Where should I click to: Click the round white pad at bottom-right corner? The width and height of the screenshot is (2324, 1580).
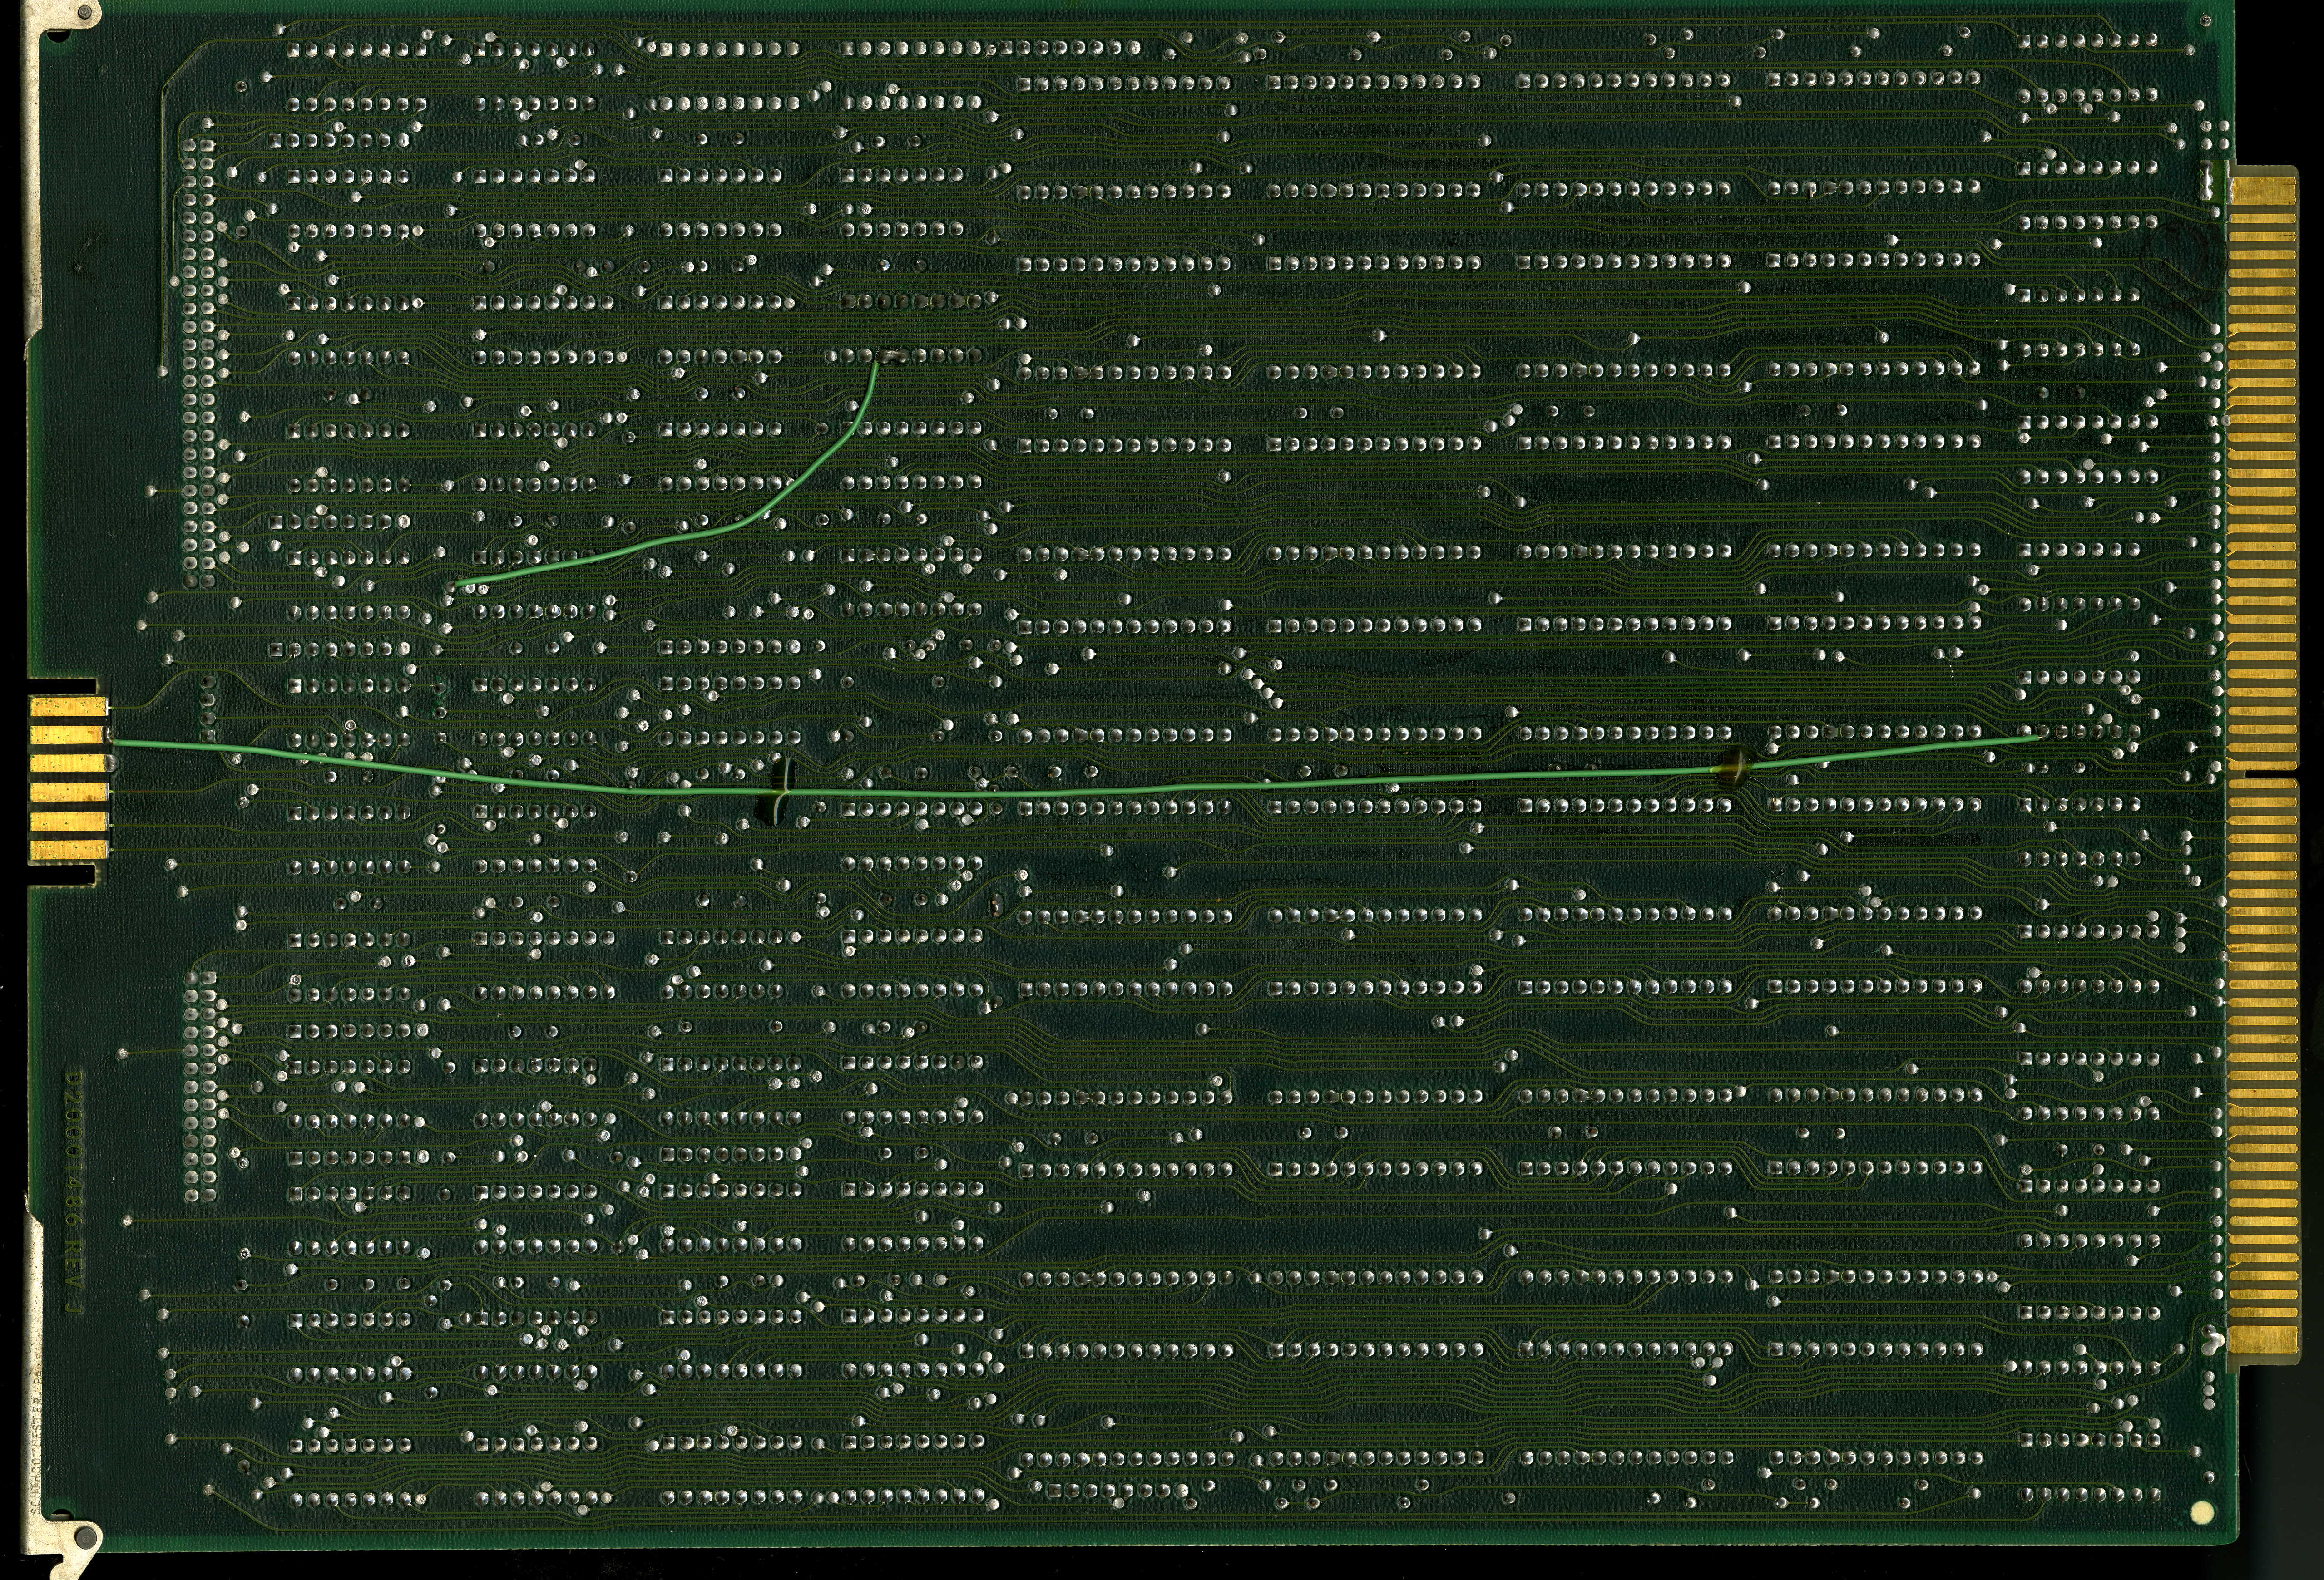pyautogui.click(x=2201, y=1512)
